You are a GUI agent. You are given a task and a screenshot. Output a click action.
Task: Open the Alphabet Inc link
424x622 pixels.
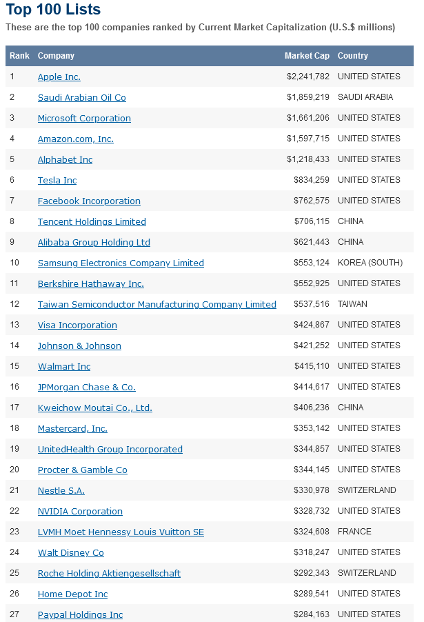(x=65, y=159)
